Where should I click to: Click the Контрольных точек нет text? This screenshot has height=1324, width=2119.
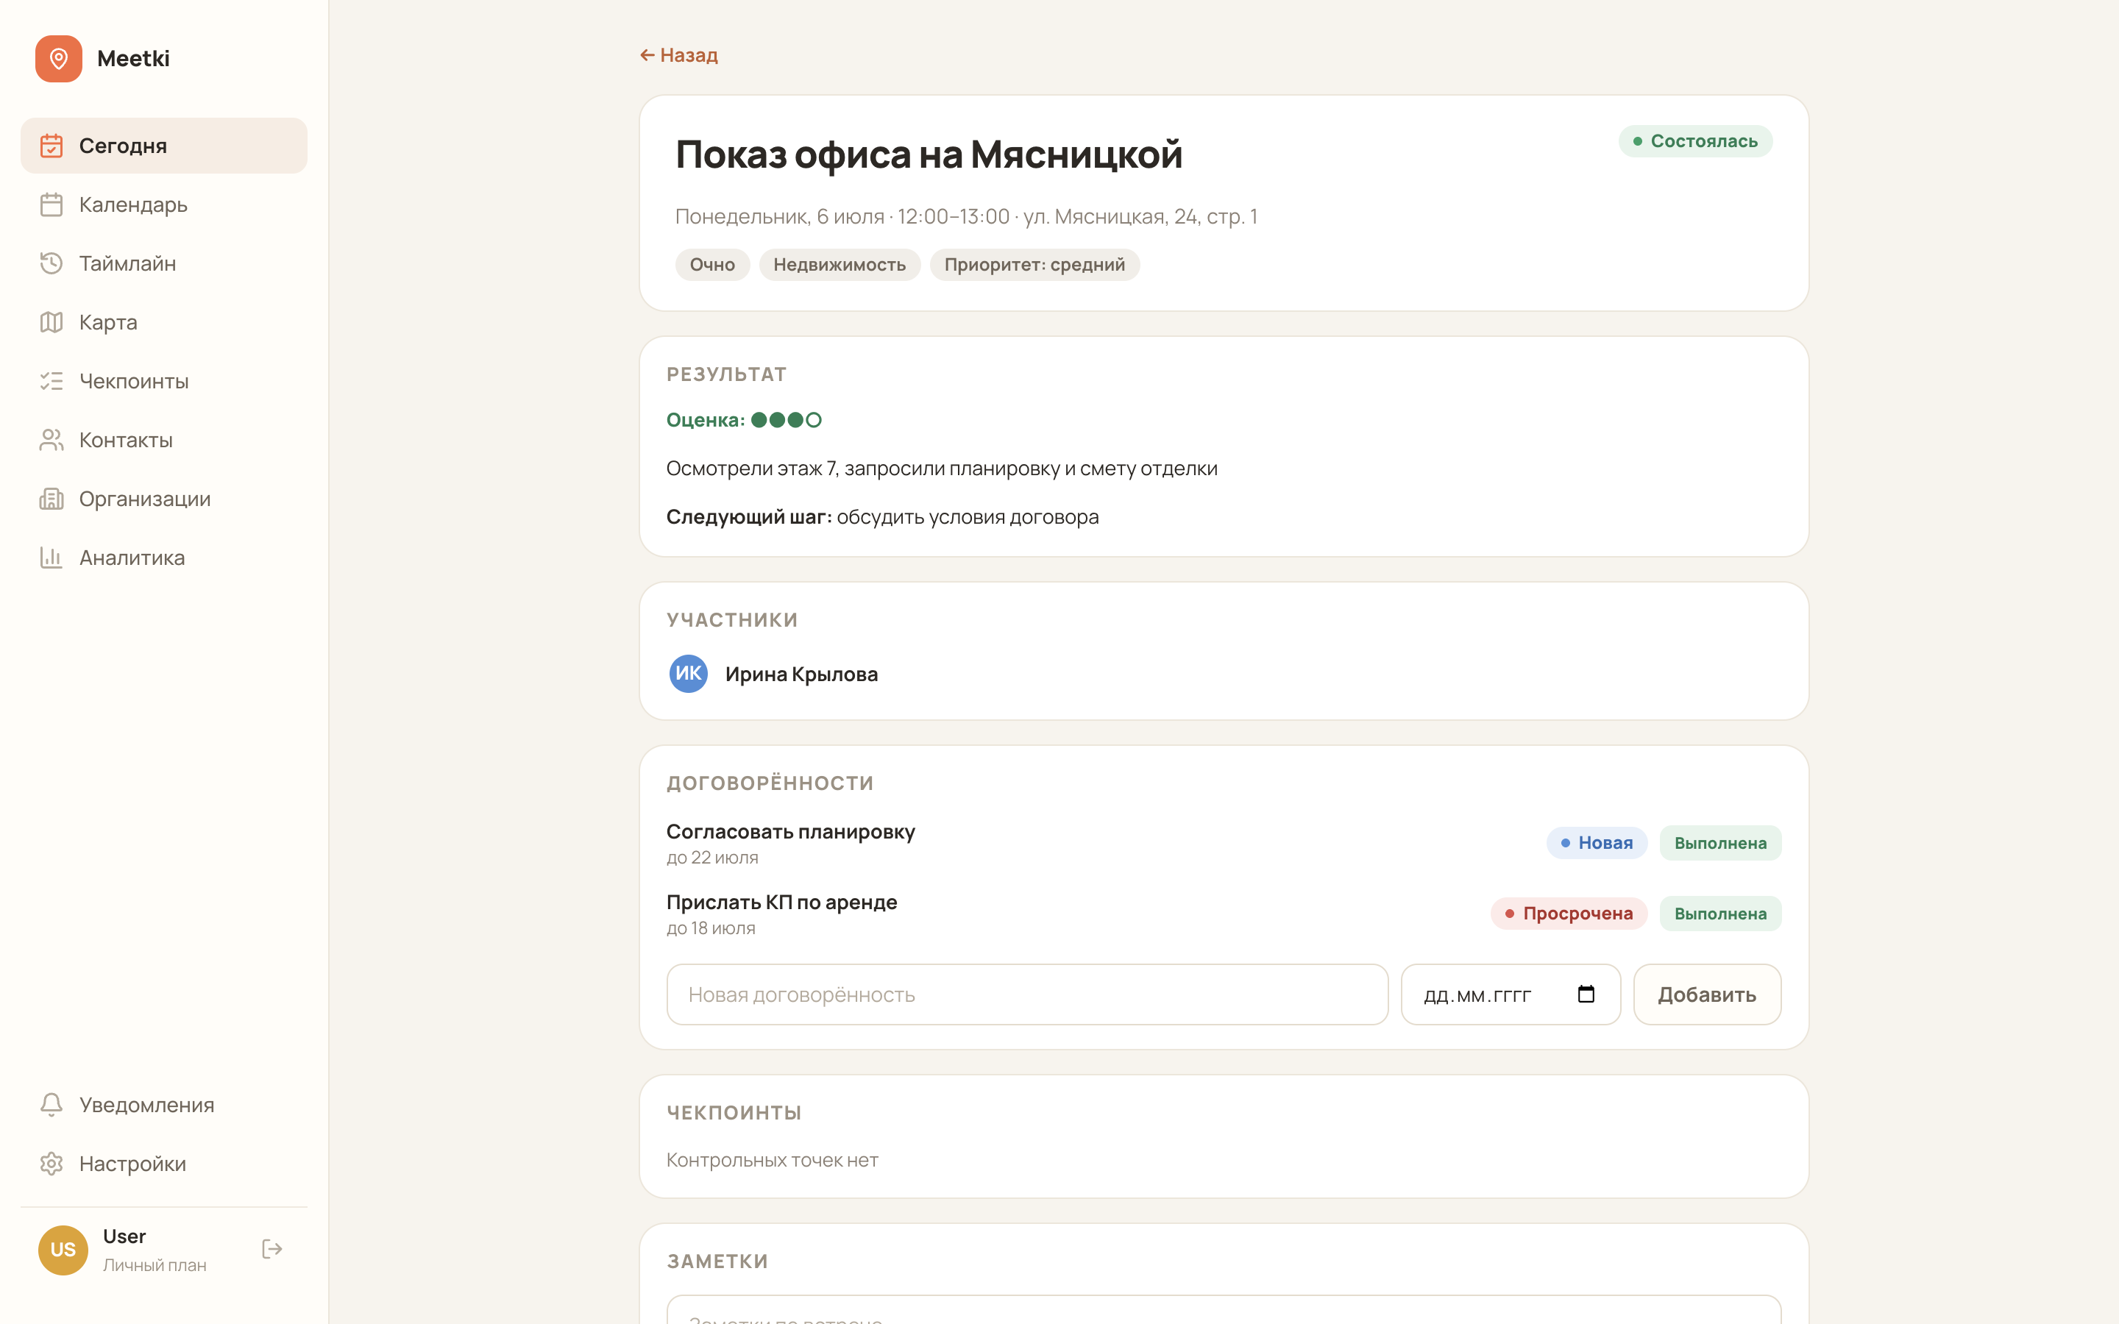click(x=773, y=1159)
